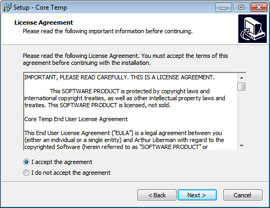Click the 'Setup - Core Temp' title bar text
This screenshot has width=270, height=208.
point(40,8)
